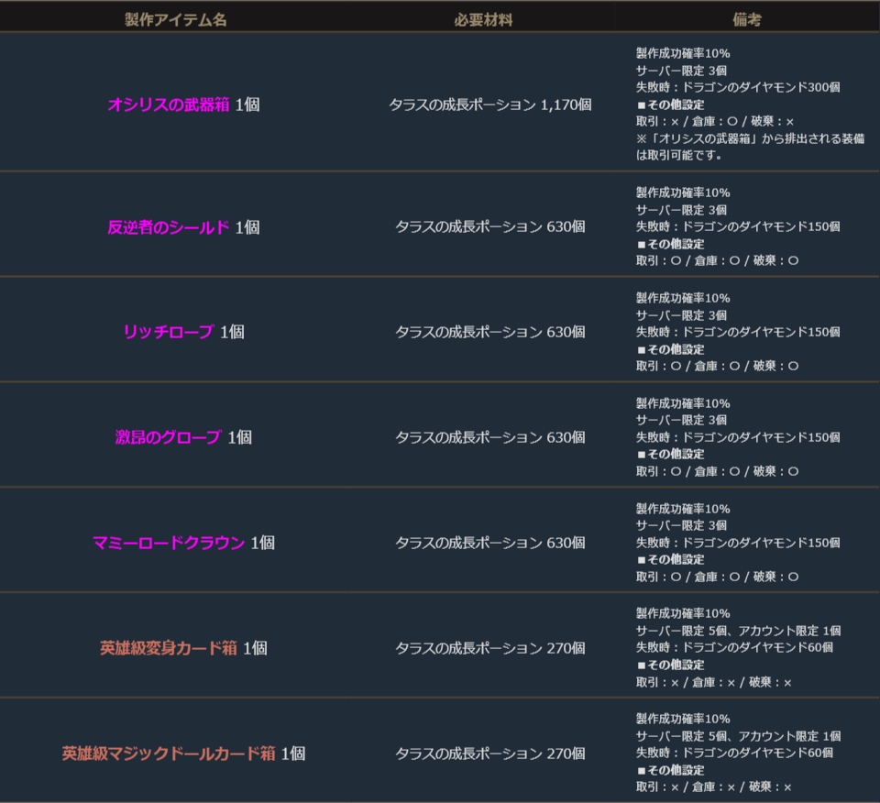
Task: Select the 備考 column header
Action: [x=747, y=20]
